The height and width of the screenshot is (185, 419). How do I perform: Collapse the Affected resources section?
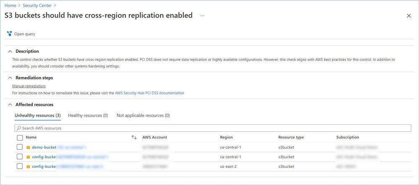click(x=10, y=104)
